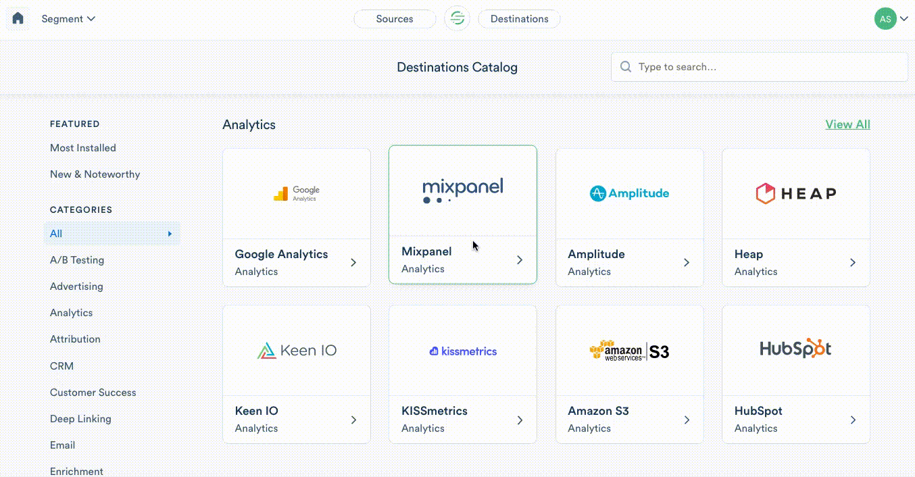The height and width of the screenshot is (477, 915).
Task: Open the Destinations tab
Action: (519, 19)
